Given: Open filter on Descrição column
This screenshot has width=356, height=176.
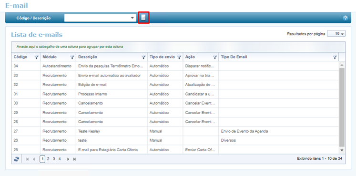Looking at the screenshot, I should 143,57.
